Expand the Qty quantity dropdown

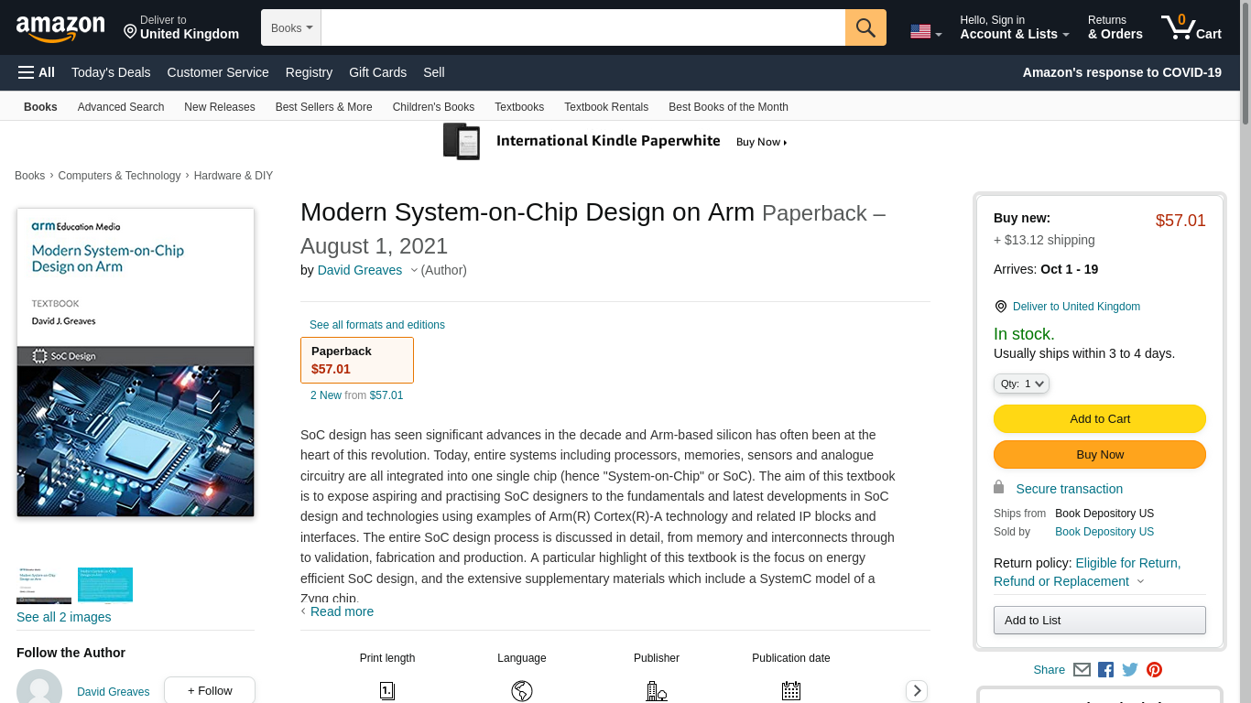[x=1021, y=384]
